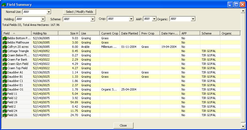247x130 pixels.
Task: Sort by the Date Harv... column header
Action: [170, 33]
